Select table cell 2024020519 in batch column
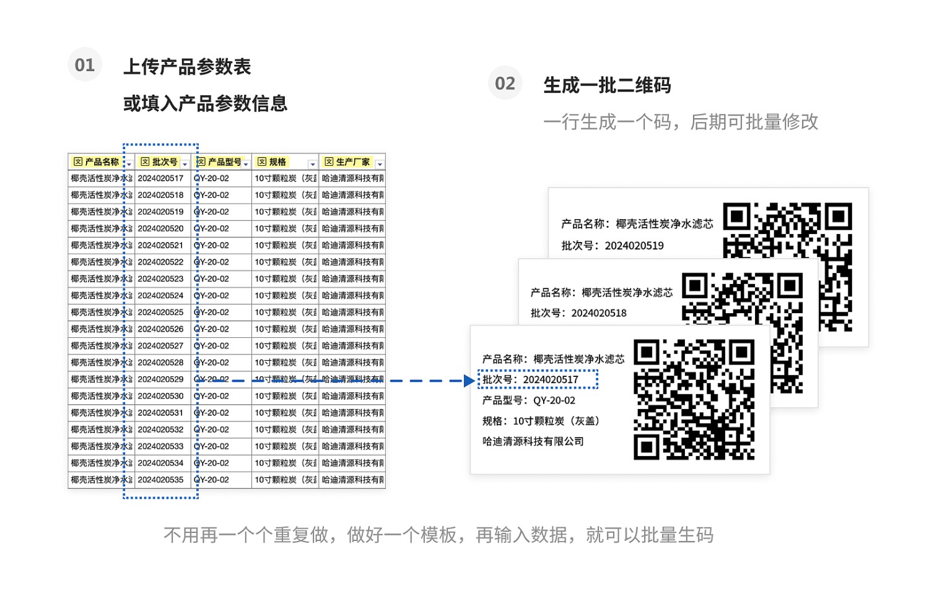Viewport: 929px width, 596px height. pos(163,212)
